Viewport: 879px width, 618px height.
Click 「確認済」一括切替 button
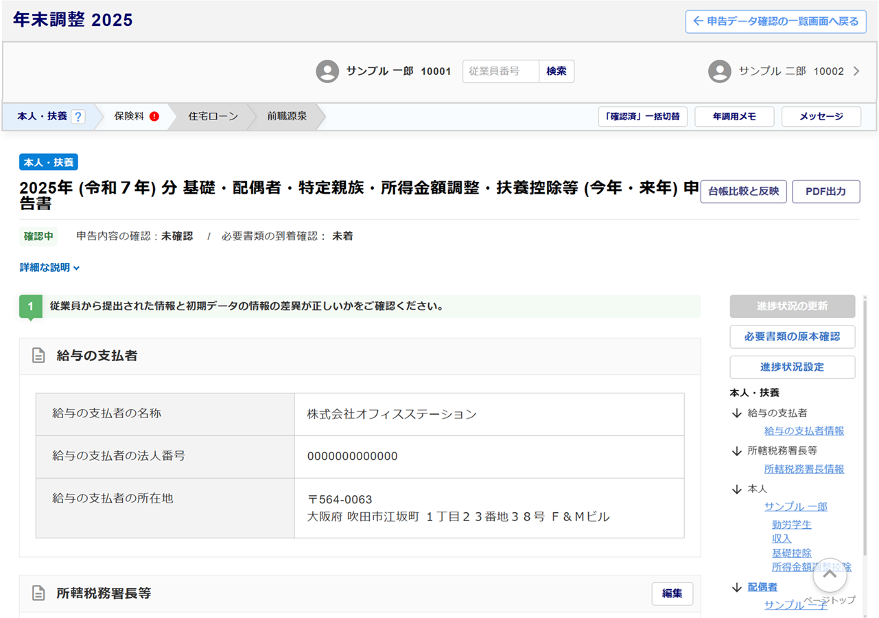click(x=642, y=117)
